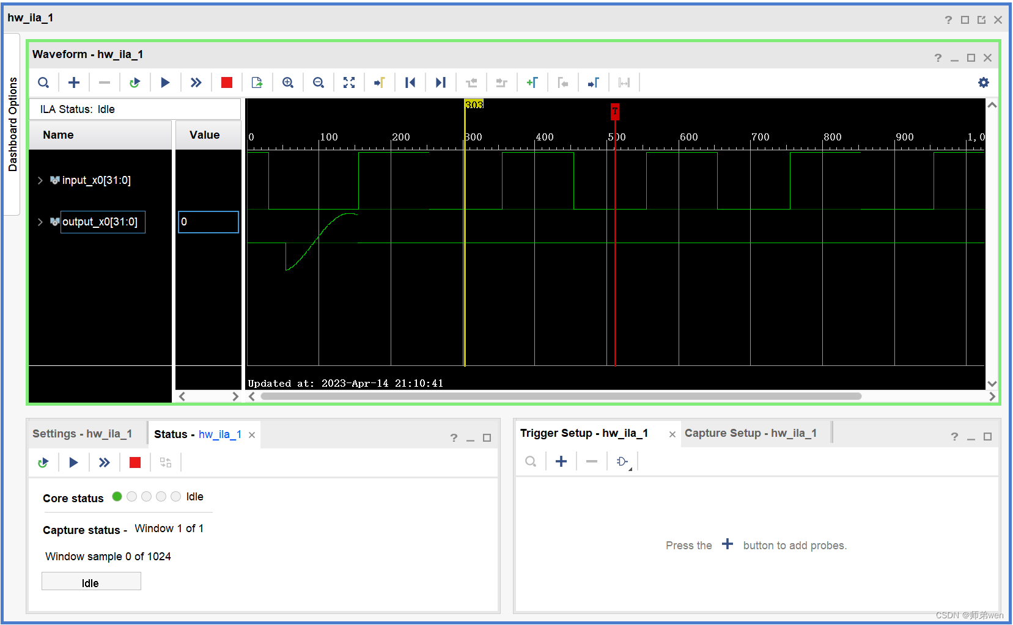This screenshot has height=625, width=1013.
Task: Add a new marker to the waveform
Action: coord(532,82)
